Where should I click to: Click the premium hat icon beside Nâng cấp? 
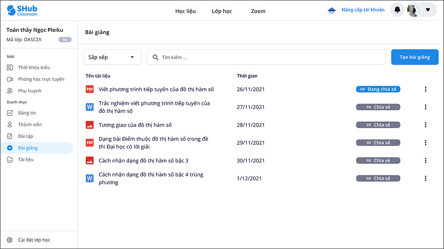click(332, 10)
